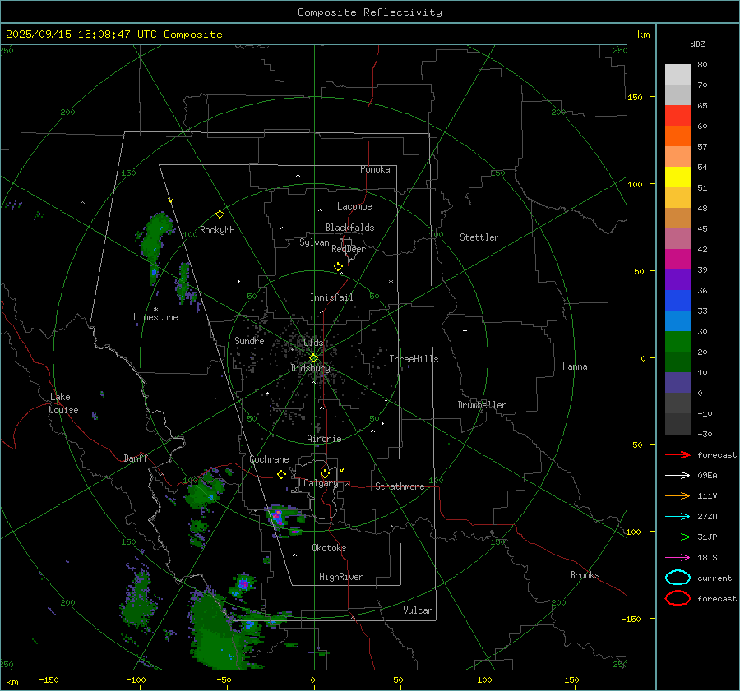The height and width of the screenshot is (691, 740).
Task: Click the yellow diamond marker near RedDeer
Action: tap(338, 267)
